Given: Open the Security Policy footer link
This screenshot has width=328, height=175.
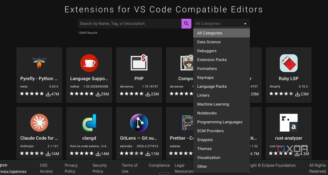Looking at the screenshot, I should [x=100, y=168].
